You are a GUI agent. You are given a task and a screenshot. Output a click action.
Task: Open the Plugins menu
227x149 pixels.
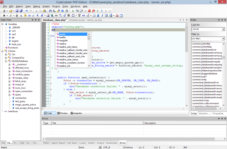[x=56, y=6]
